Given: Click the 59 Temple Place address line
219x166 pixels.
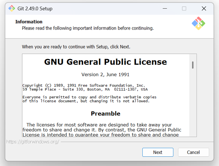Looking at the screenshot, I should pyautogui.click(x=85, y=89).
